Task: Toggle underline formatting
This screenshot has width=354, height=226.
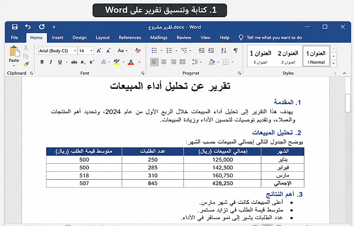Action: pyautogui.click(x=60, y=62)
